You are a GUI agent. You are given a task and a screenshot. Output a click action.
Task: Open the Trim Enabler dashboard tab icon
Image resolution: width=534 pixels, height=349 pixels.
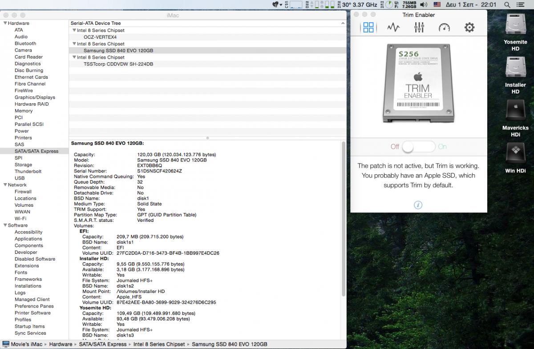tap(368, 28)
